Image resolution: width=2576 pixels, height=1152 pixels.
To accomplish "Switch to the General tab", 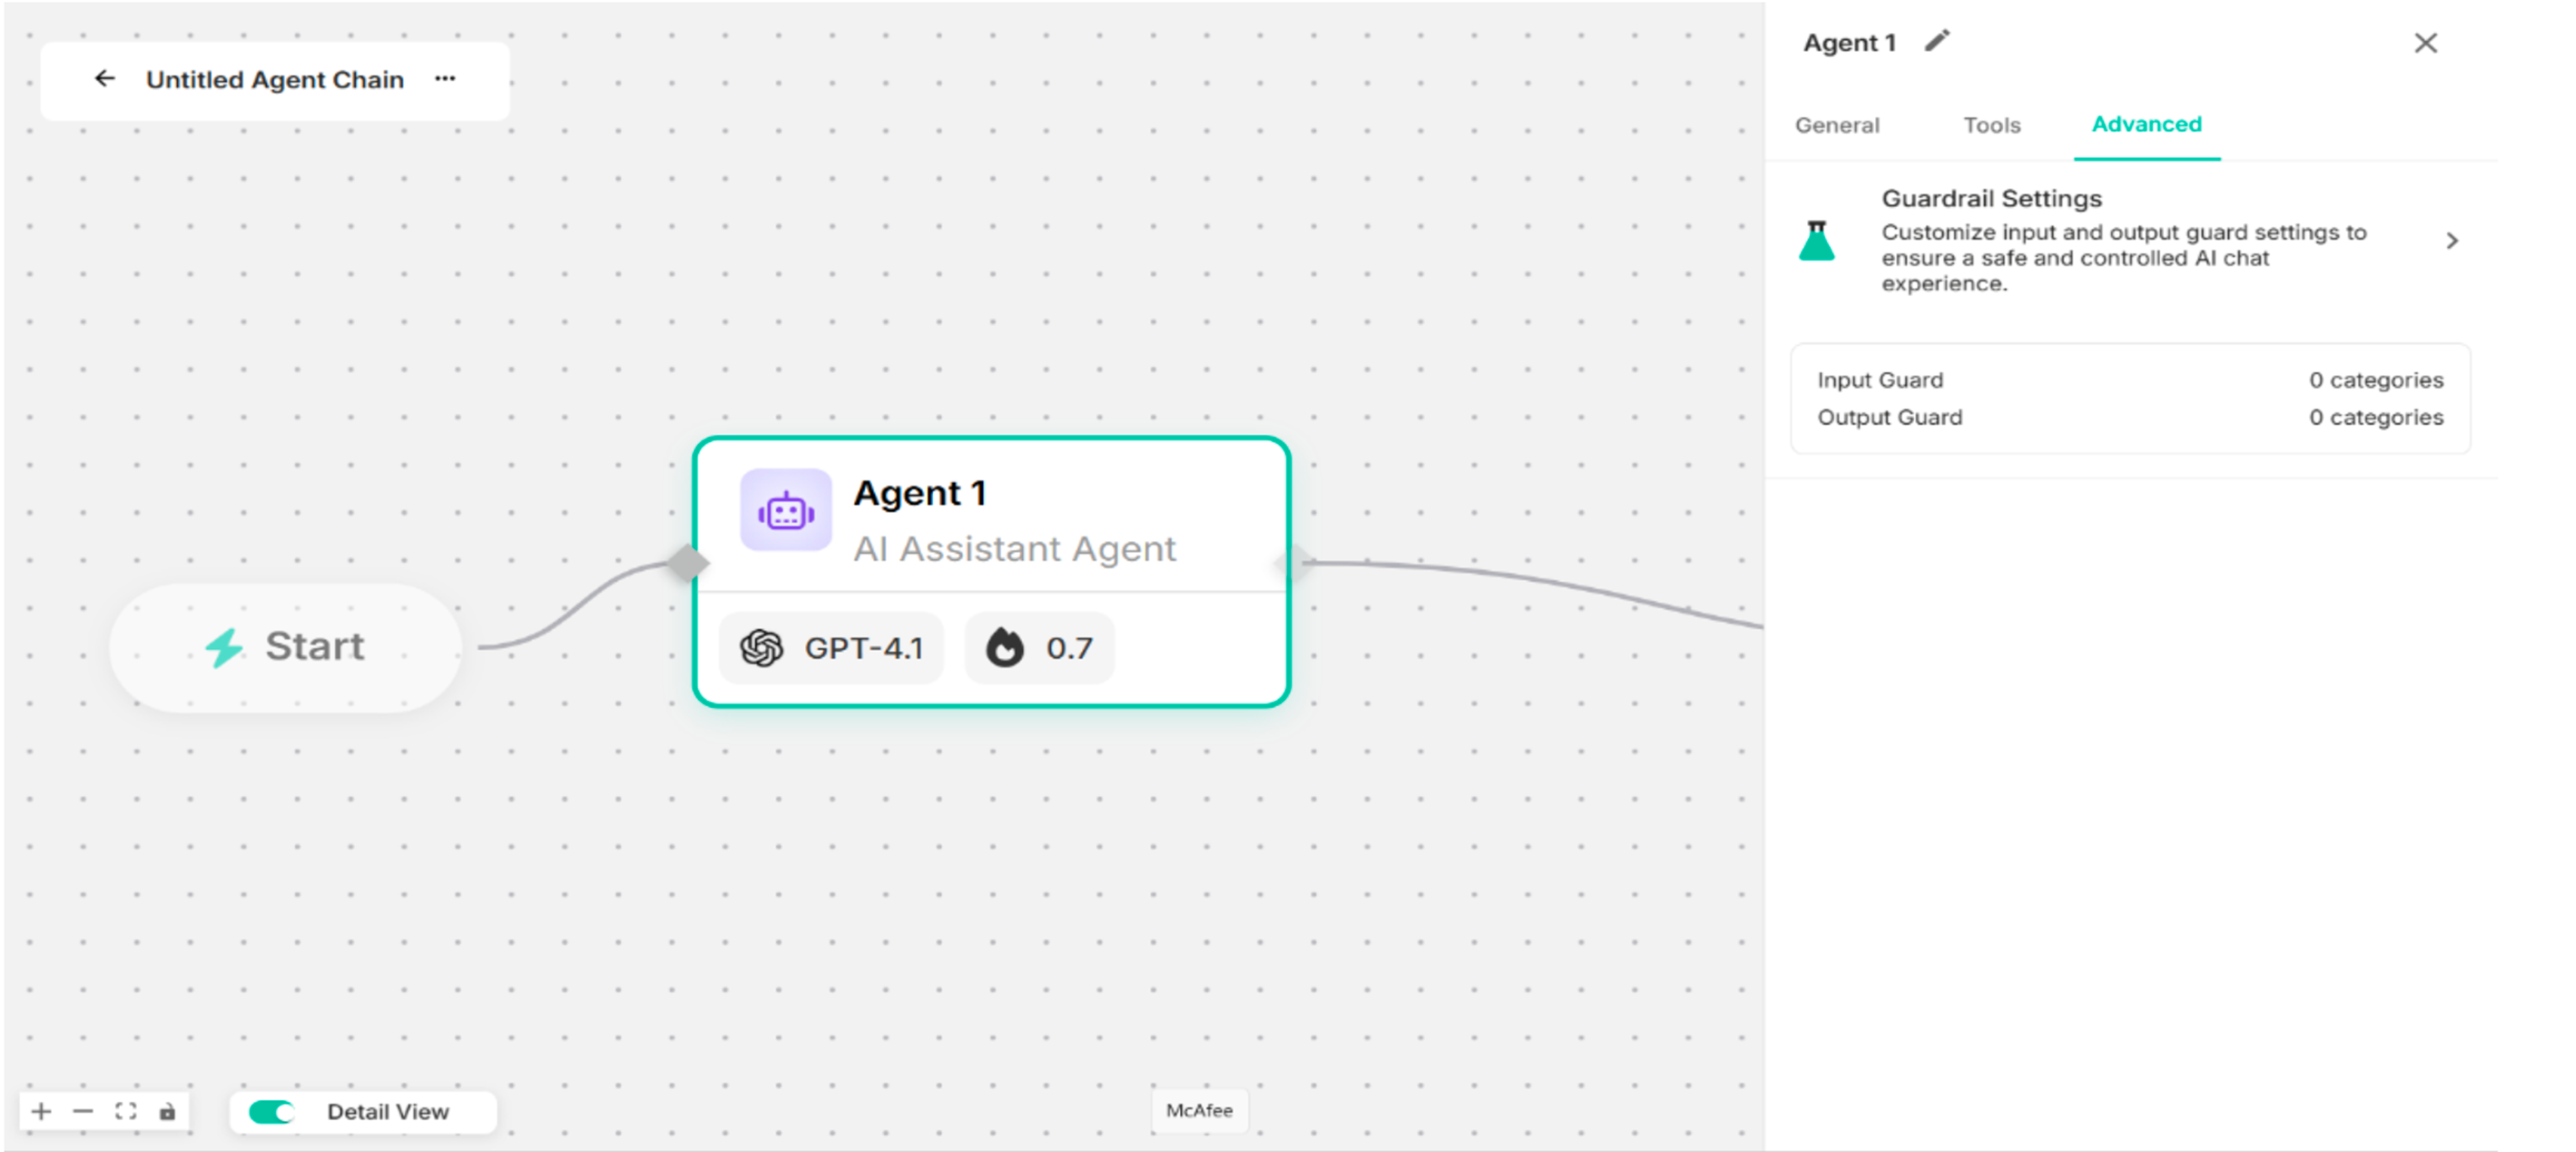I will click(1837, 125).
